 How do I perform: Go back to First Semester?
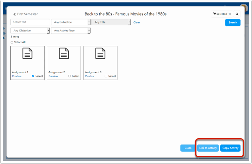click(26, 14)
